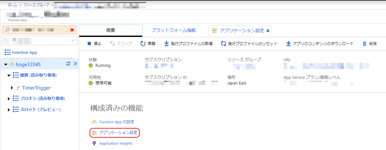Download 発行プロファイルの取得
The width and height of the screenshot is (386, 150).
(188, 43)
